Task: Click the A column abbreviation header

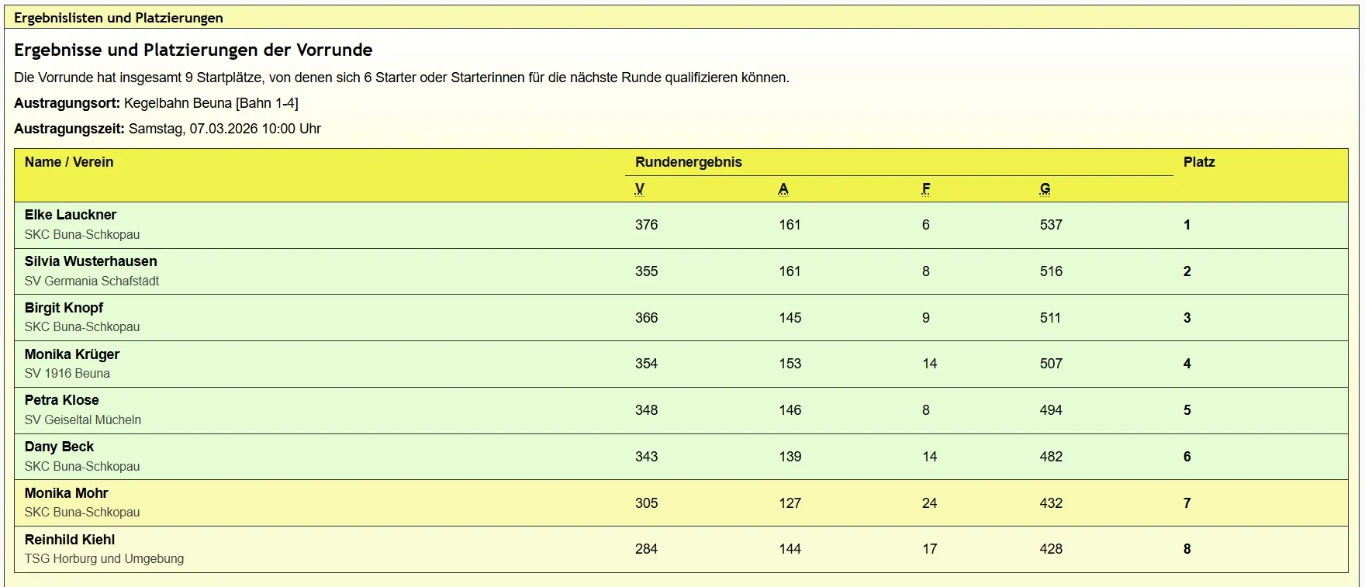Action: pos(783,188)
